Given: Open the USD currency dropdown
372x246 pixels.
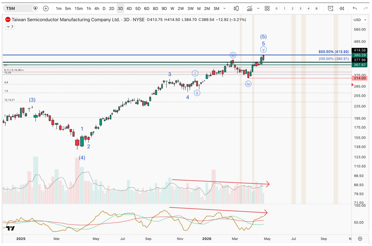Looking at the screenshot, I should click(360, 20).
